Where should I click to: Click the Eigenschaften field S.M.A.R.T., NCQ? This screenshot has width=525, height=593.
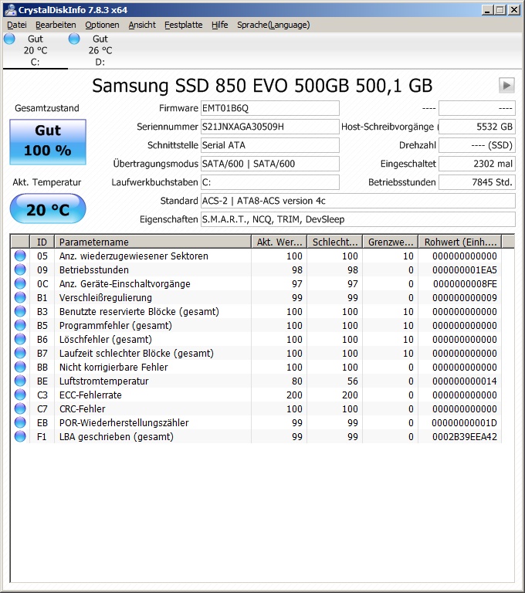coord(357,219)
